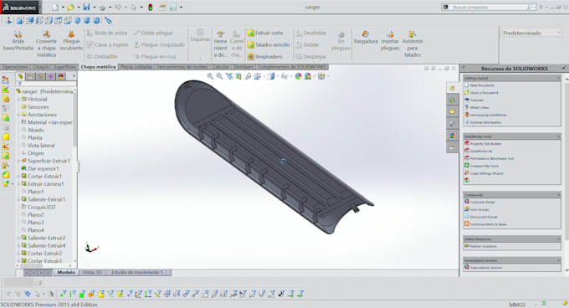The image size is (569, 308).
Task: Open the Customer Portal link
Action: pyautogui.click(x=482, y=202)
